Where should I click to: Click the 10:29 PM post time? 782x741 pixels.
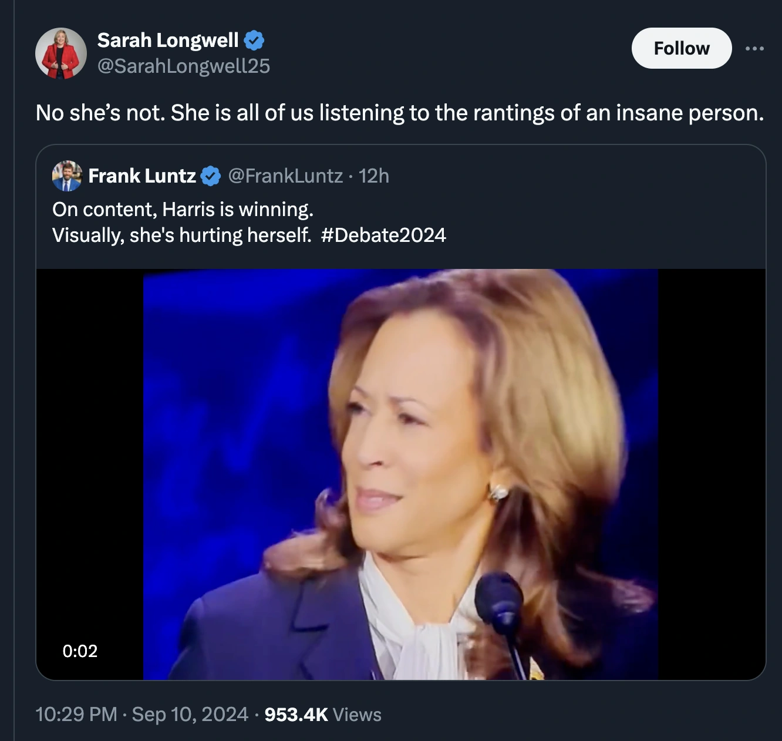point(76,715)
